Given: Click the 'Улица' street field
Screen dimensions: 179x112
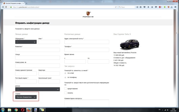Looking at the screenshot, I should [x=38, y=58].
